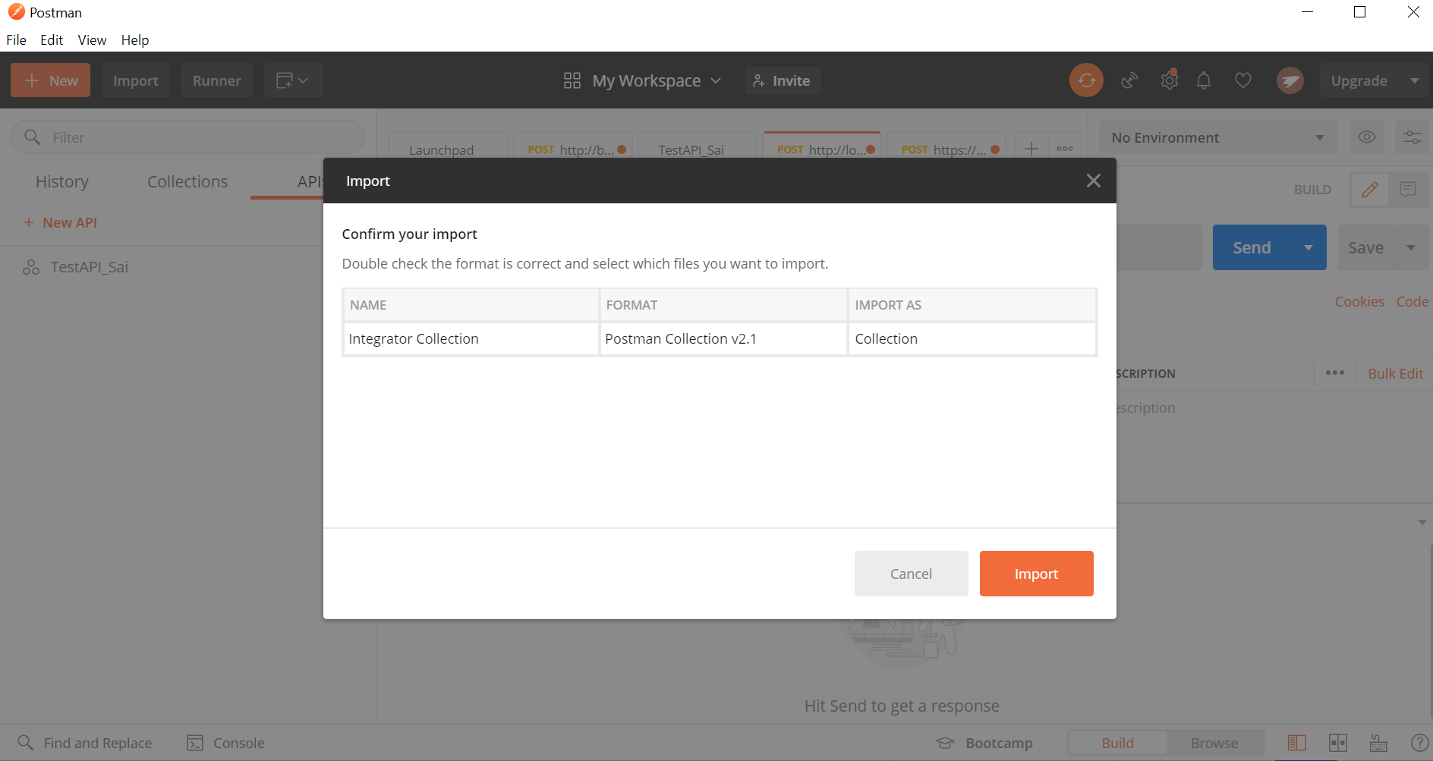Select the Integrator Collection name cell

click(x=471, y=338)
